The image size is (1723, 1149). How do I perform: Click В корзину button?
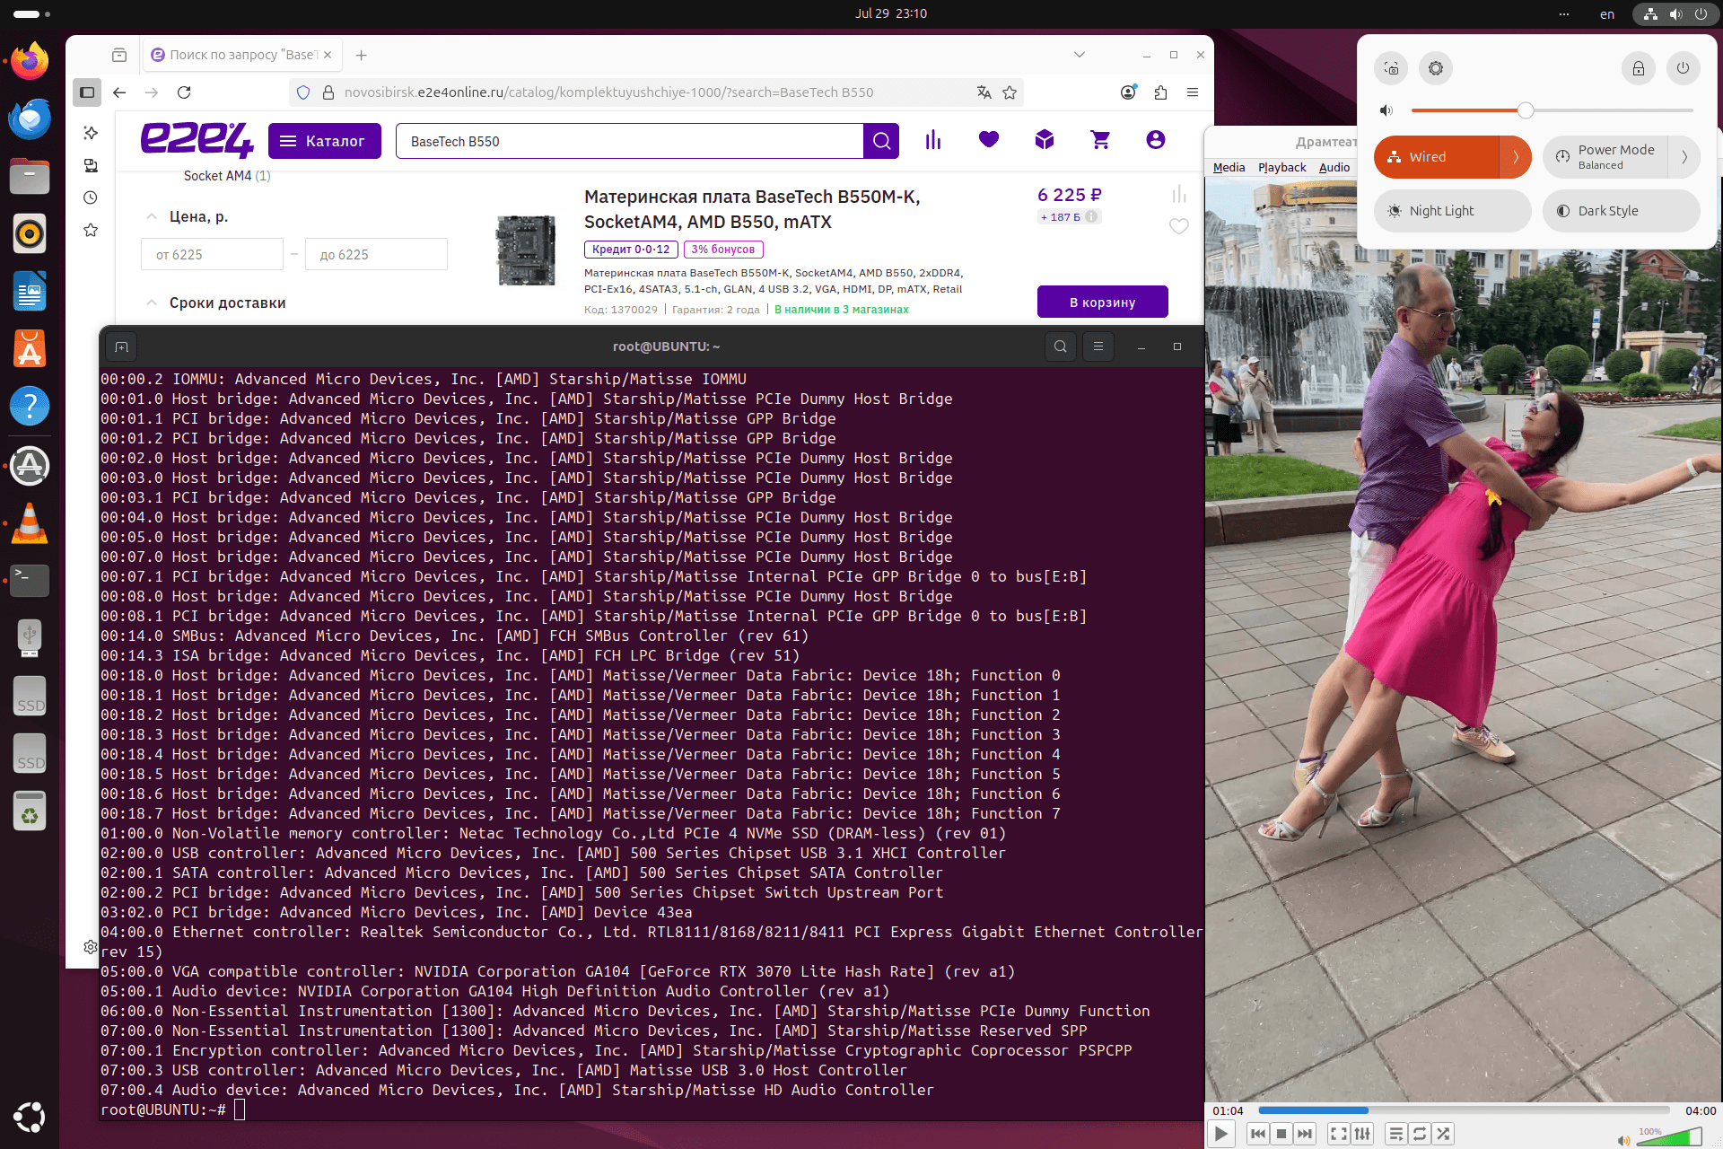1103,302
